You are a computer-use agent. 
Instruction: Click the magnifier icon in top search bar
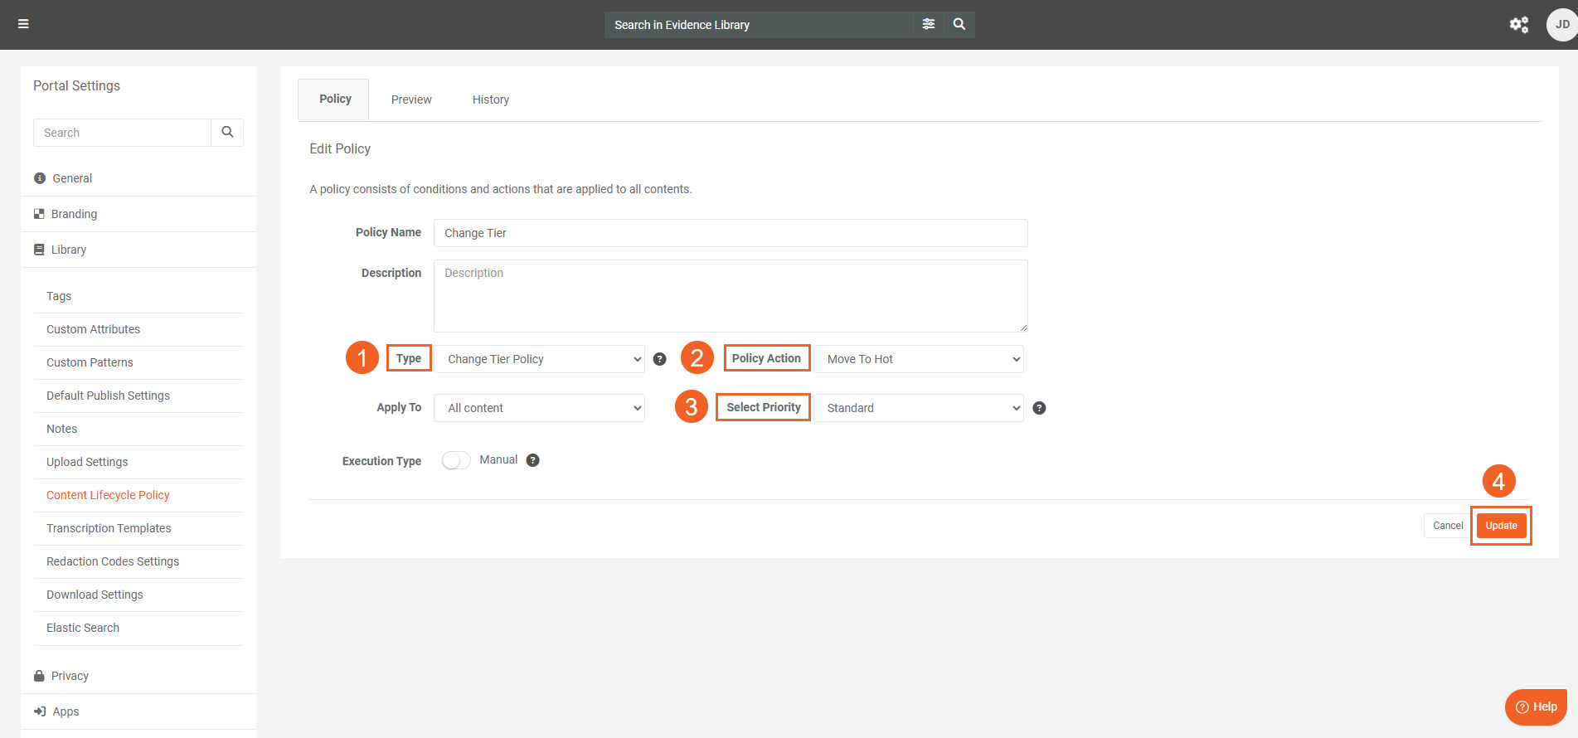(x=959, y=24)
